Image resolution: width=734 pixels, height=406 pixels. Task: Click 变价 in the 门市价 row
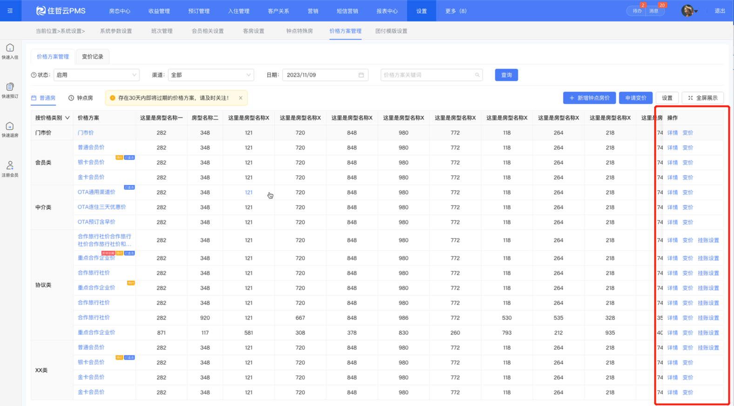point(688,133)
